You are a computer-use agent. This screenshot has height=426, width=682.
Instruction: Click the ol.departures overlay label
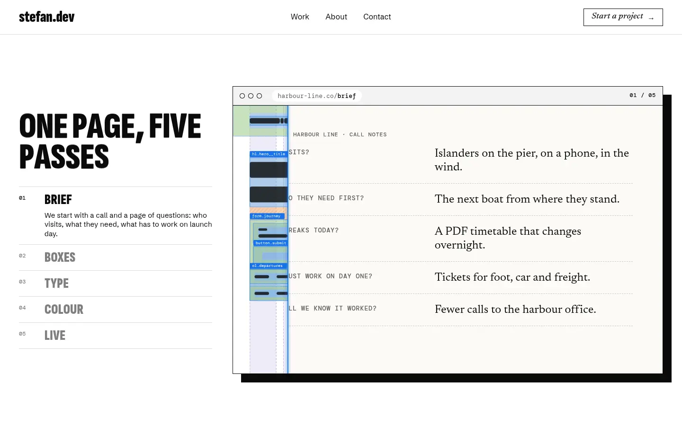pyautogui.click(x=268, y=266)
